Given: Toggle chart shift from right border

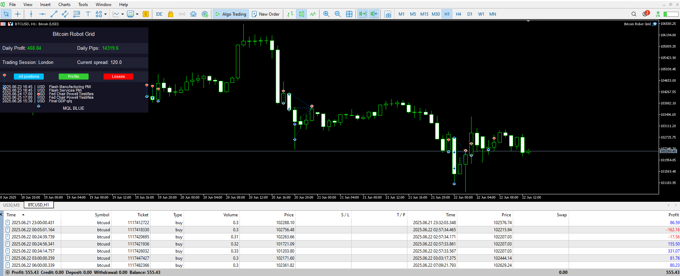Looking at the screenshot, I should [374, 14].
